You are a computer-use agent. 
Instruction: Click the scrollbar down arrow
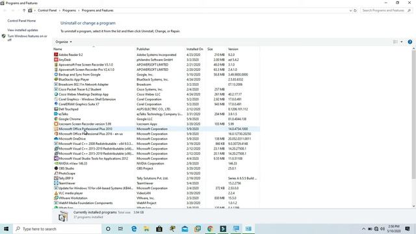[x=413, y=206]
